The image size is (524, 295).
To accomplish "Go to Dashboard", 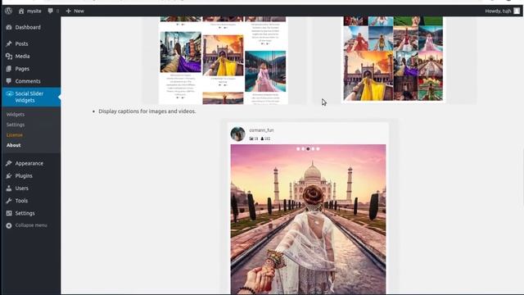I will 28,27.
